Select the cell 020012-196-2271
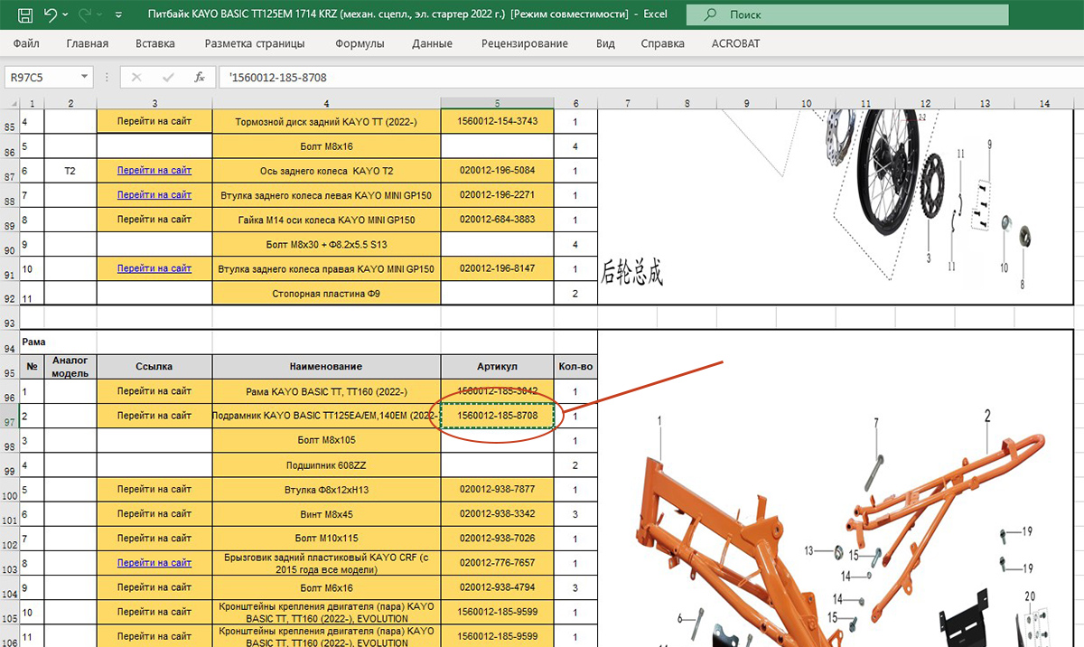 point(497,194)
